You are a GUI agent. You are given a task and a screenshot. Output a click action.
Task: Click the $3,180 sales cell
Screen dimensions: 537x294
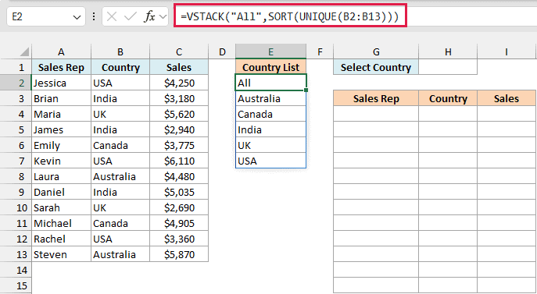point(179,98)
